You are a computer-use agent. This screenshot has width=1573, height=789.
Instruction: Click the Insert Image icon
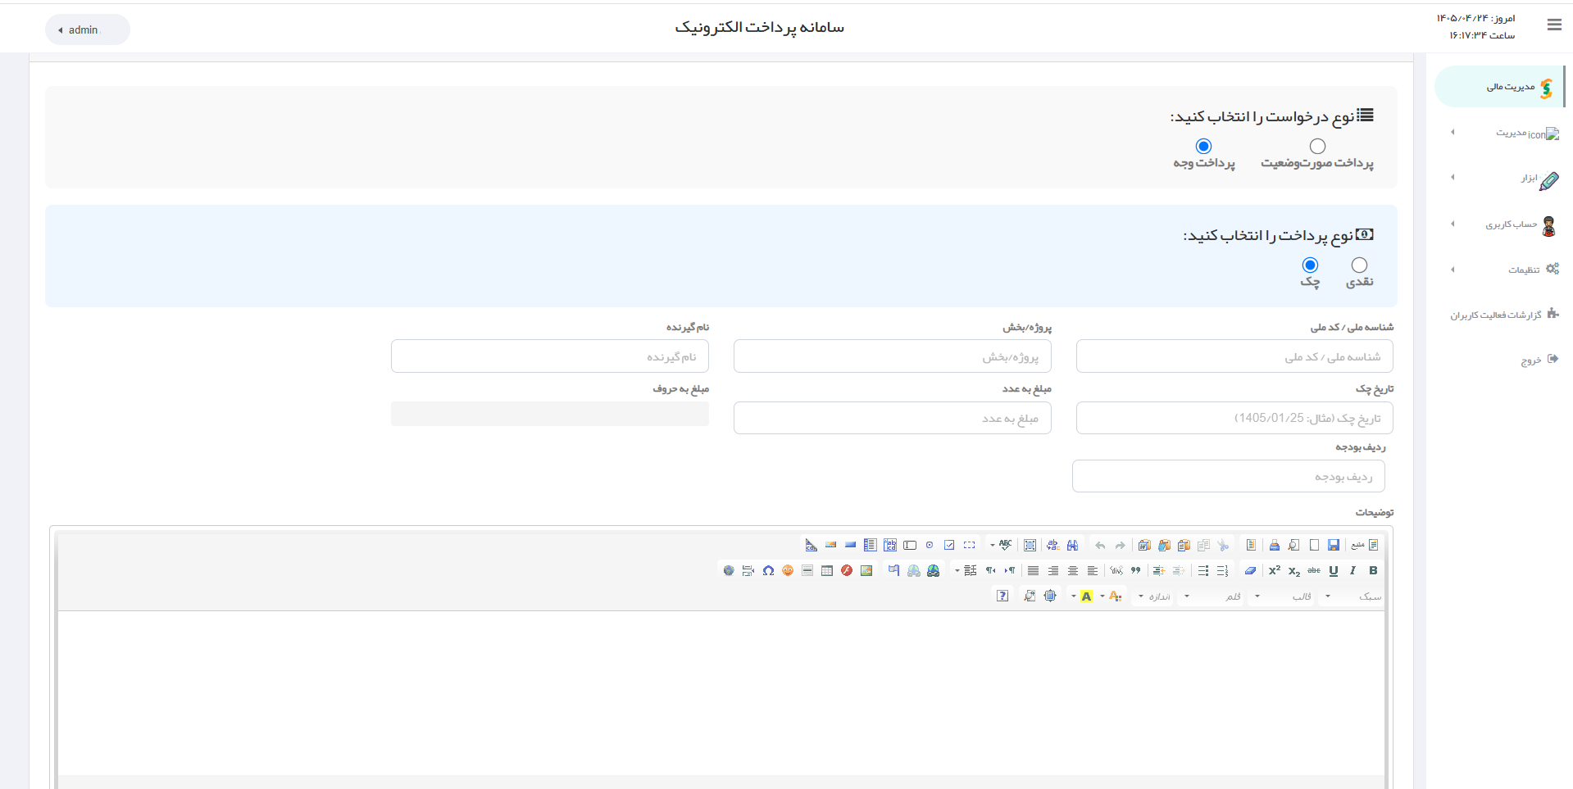tap(866, 571)
